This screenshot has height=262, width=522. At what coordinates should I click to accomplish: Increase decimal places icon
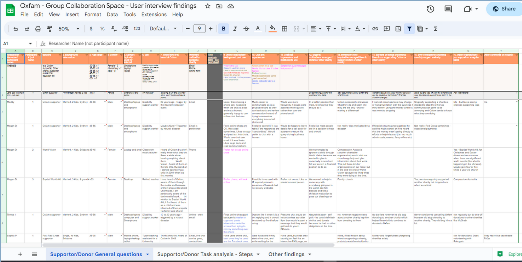[125, 29]
